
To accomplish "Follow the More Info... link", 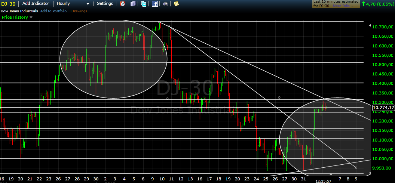I will point(343,6).
